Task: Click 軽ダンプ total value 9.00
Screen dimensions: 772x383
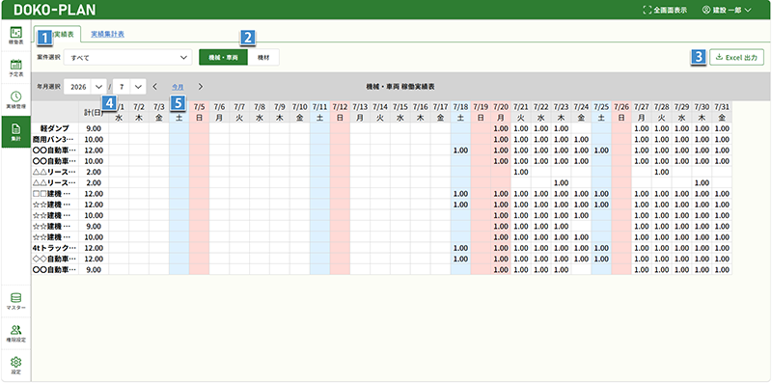Action: [94, 128]
